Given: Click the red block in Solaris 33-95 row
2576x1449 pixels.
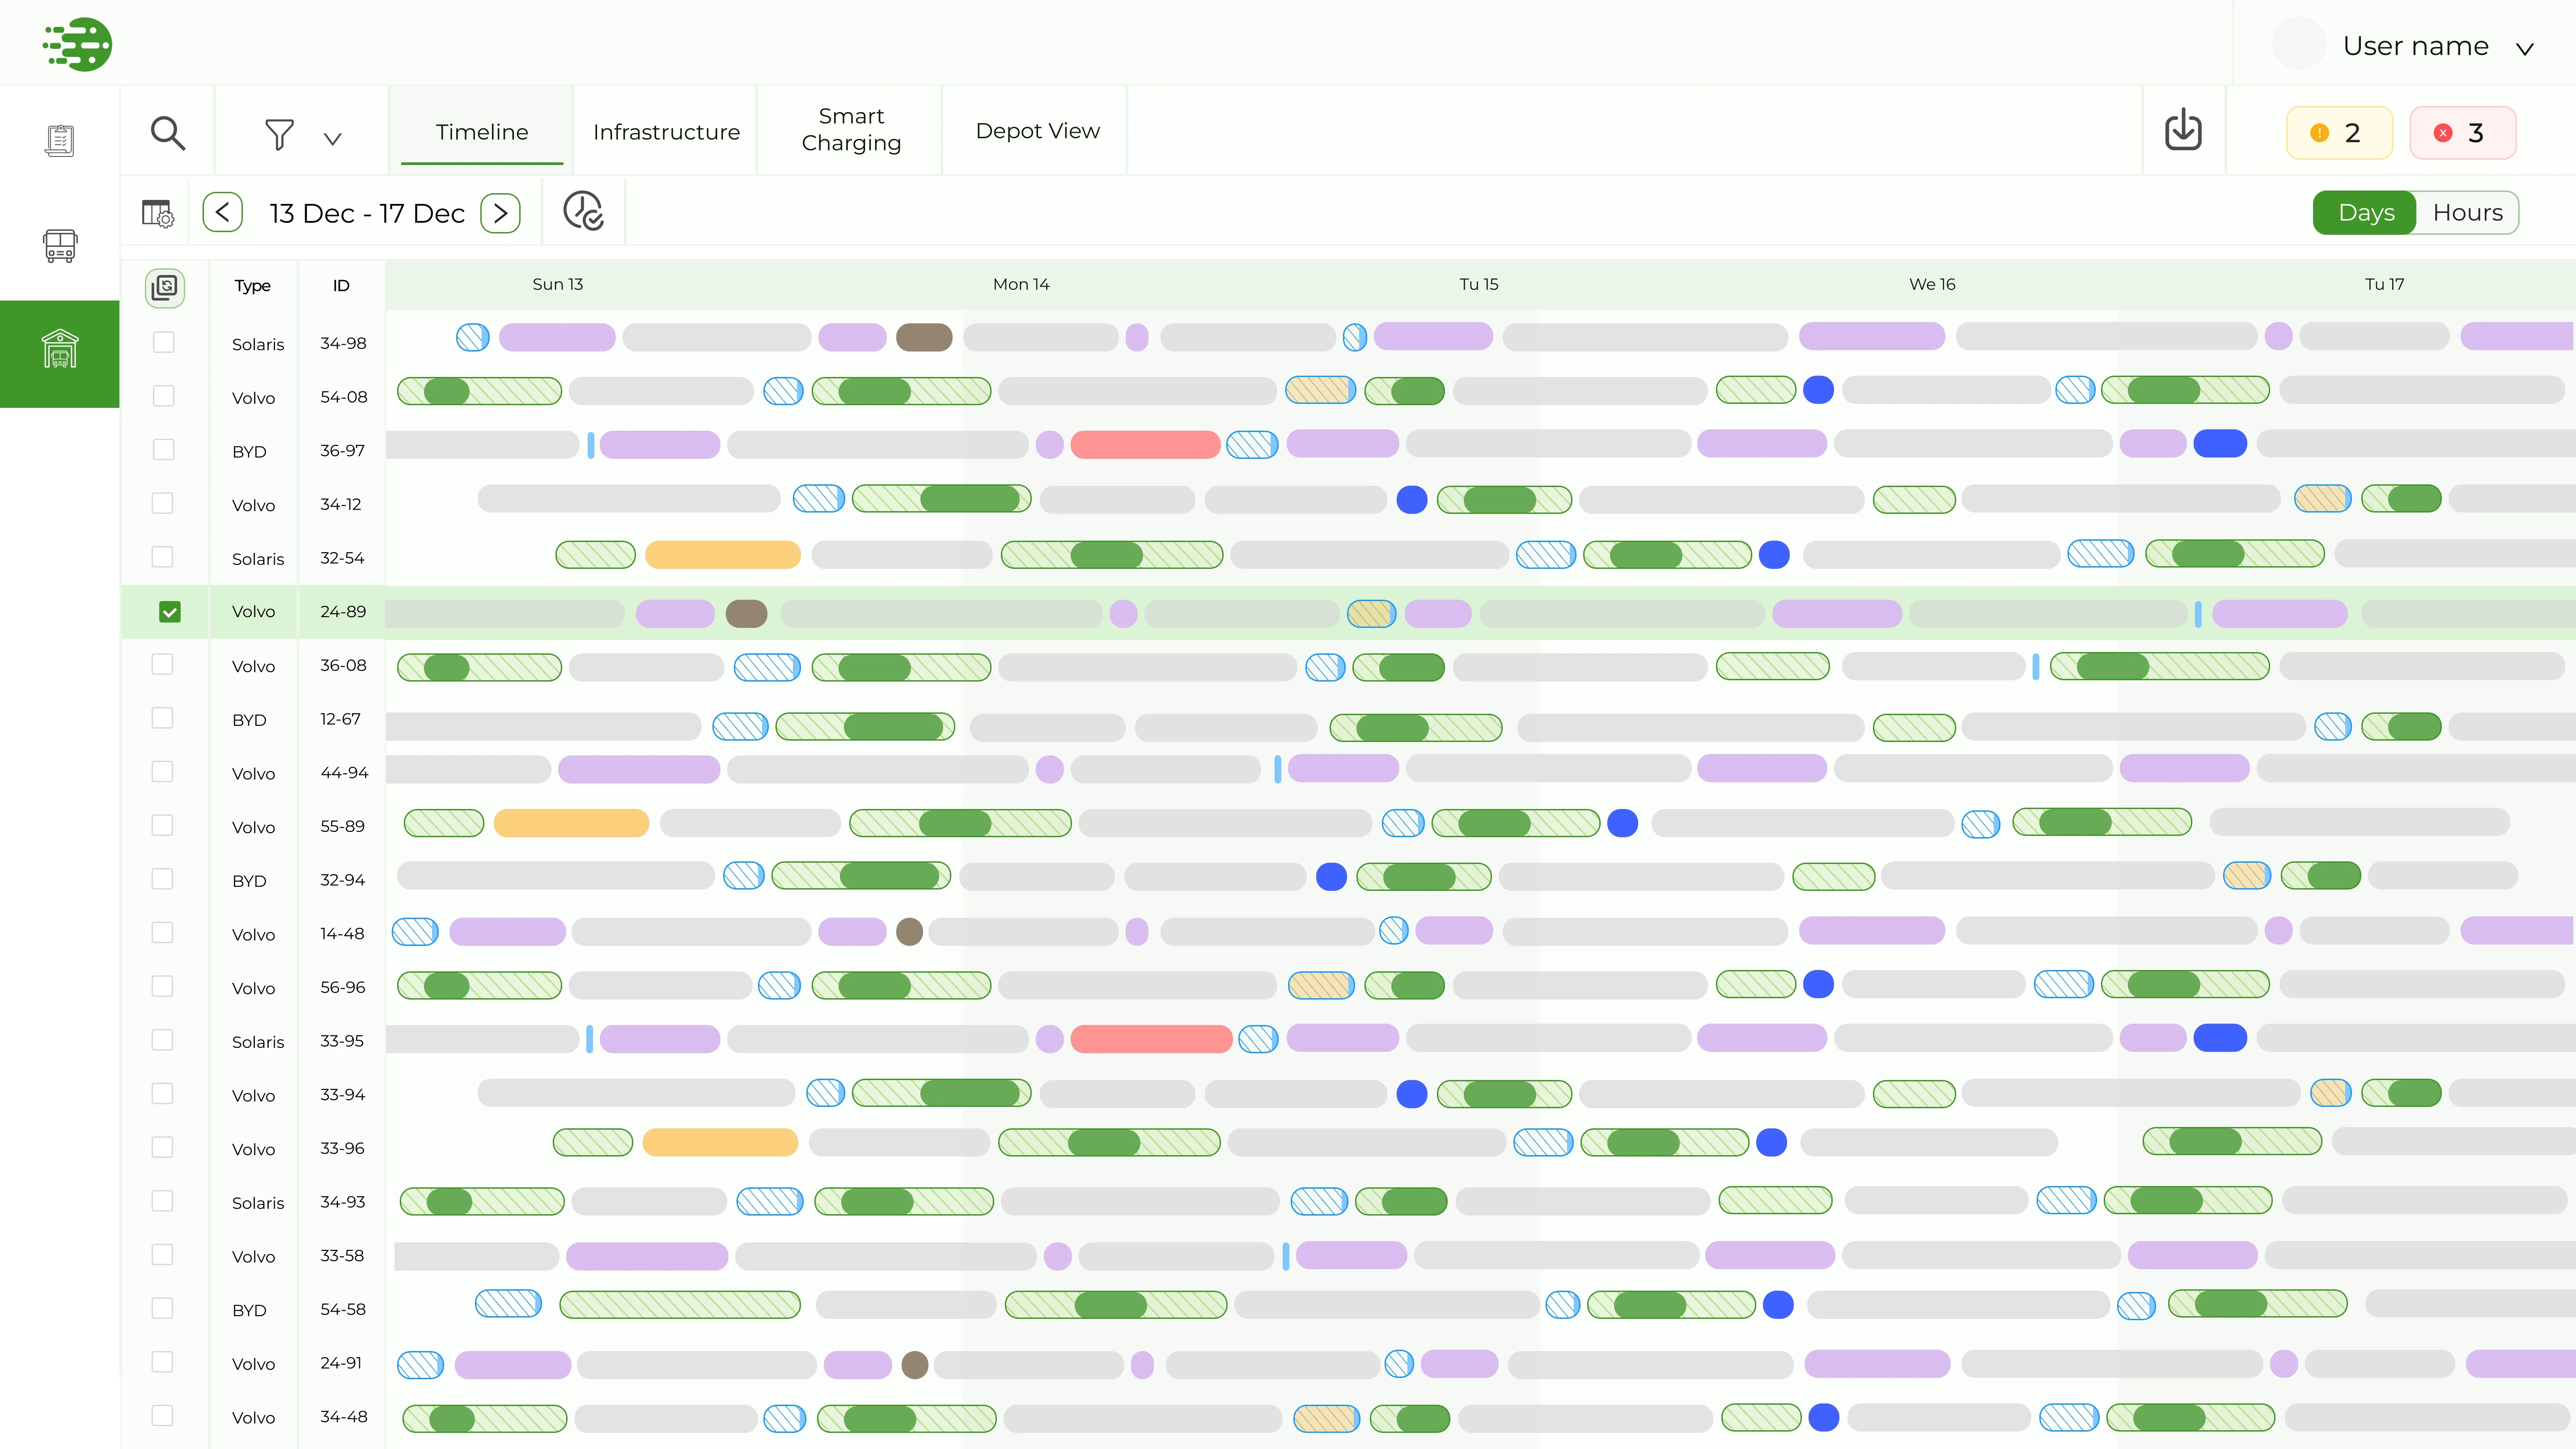Looking at the screenshot, I should (x=1151, y=1039).
